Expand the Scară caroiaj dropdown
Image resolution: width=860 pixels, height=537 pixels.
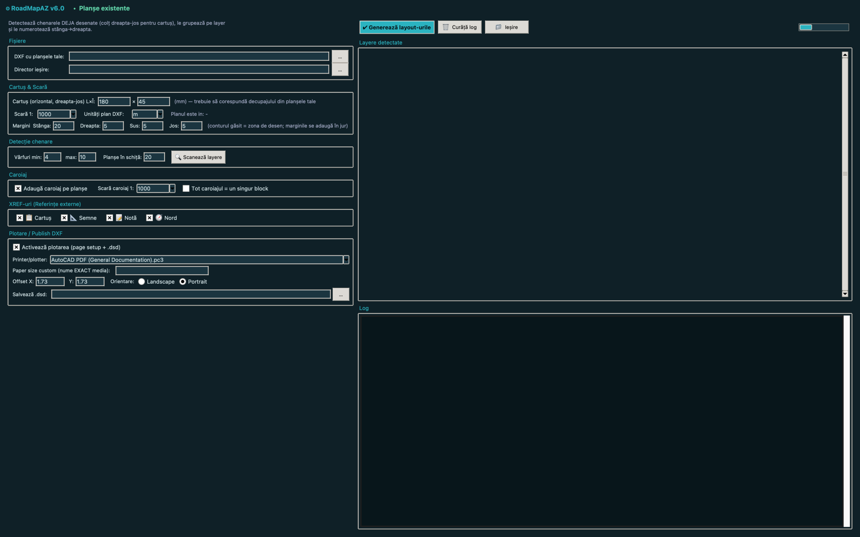(172, 188)
